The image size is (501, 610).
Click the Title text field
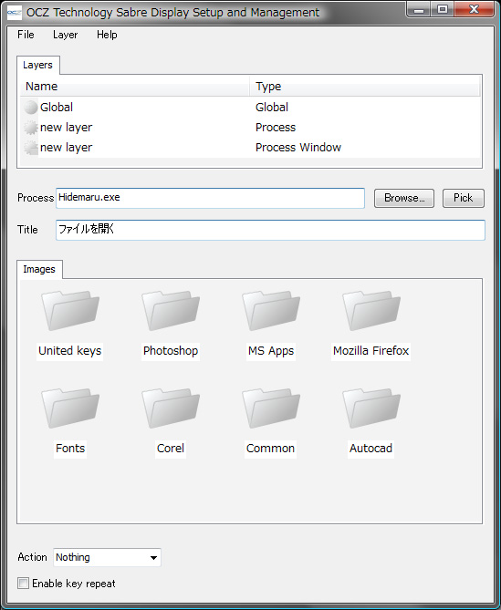pos(270,230)
